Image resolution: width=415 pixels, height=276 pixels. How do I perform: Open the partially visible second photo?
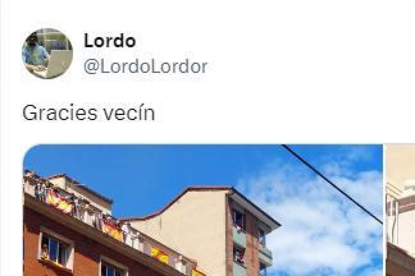[x=400, y=210]
